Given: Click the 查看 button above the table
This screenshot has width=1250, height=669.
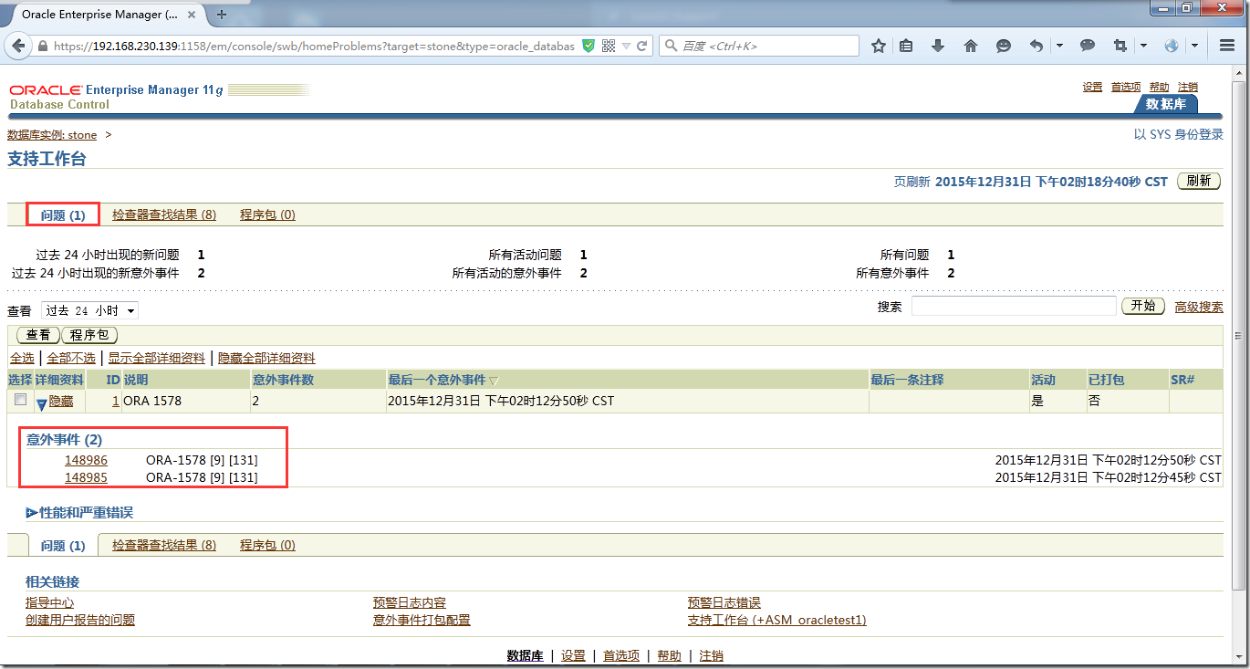Looking at the screenshot, I should point(38,336).
